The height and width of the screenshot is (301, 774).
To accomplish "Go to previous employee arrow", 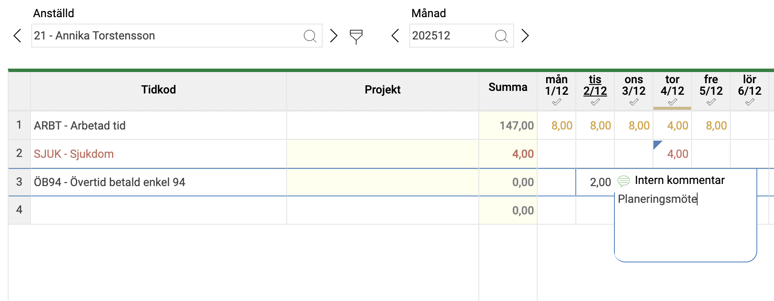I will coord(18,36).
